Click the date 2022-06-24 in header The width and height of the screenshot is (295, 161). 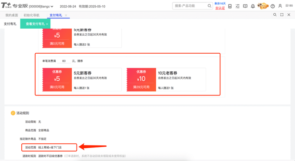pos(68,7)
